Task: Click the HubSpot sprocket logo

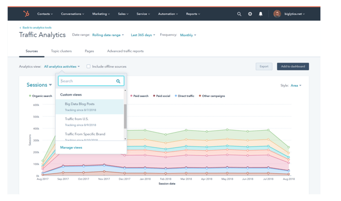Action: (26, 14)
